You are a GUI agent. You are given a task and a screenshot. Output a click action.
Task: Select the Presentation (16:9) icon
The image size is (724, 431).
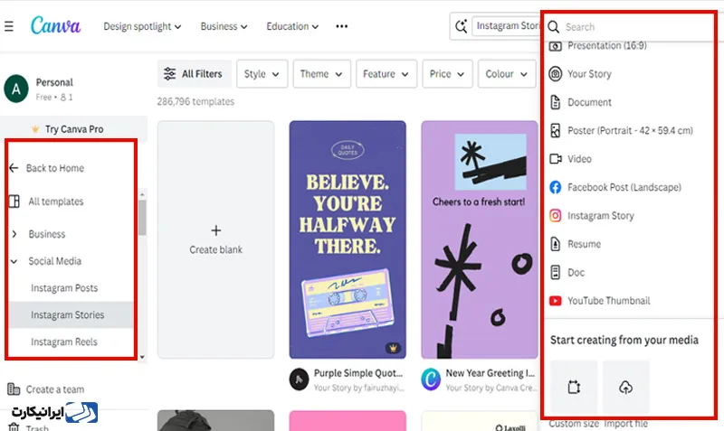[556, 46]
